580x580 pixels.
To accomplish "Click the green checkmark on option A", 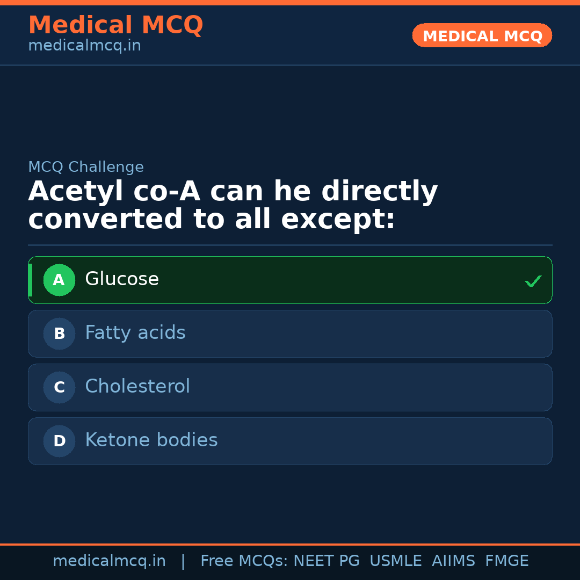I will [533, 280].
